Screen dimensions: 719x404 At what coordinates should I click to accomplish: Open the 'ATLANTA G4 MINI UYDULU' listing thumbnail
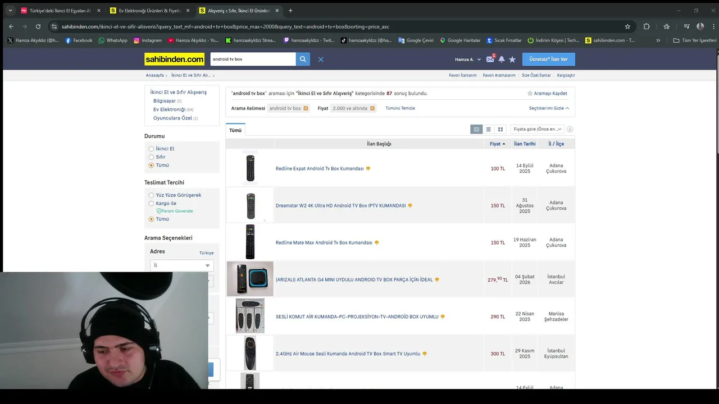click(250, 279)
